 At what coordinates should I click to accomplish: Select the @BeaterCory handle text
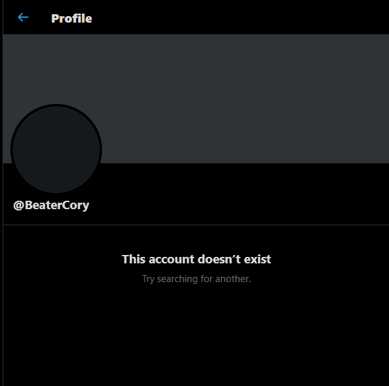click(x=51, y=205)
